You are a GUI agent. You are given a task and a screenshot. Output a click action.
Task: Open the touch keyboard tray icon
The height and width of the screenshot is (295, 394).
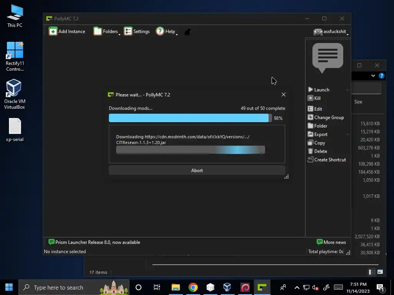click(338, 287)
